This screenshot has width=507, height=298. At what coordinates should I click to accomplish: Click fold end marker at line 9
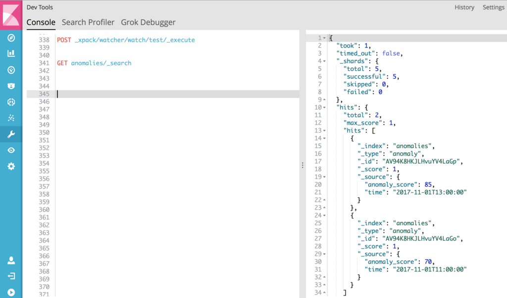pos(324,100)
